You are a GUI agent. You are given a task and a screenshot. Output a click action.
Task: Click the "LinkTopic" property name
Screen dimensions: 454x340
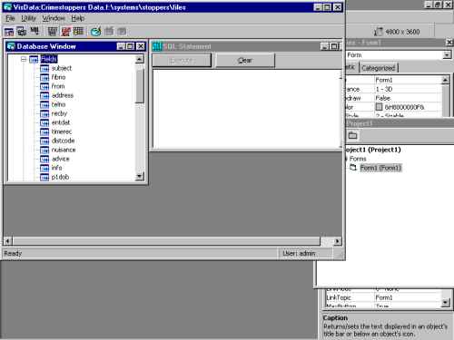pos(339,297)
